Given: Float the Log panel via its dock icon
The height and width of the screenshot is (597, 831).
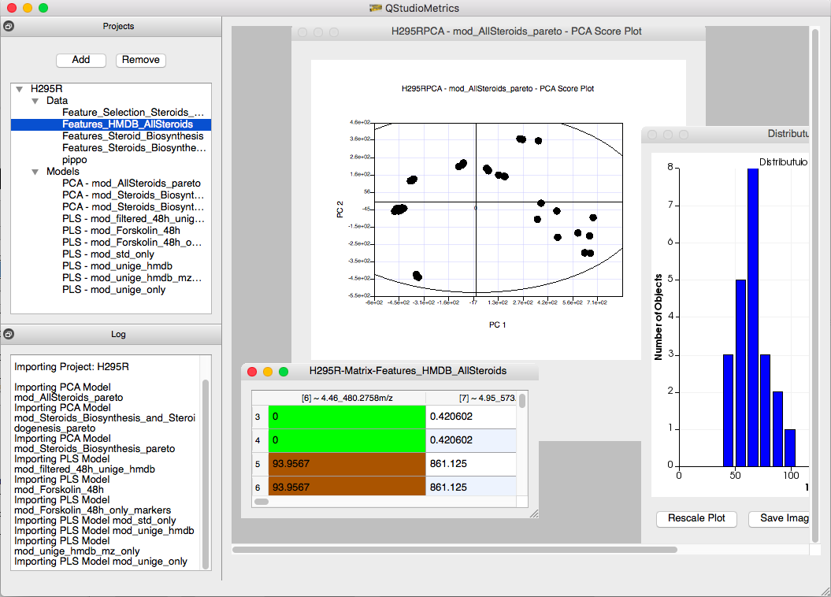Looking at the screenshot, I should click(x=9, y=334).
